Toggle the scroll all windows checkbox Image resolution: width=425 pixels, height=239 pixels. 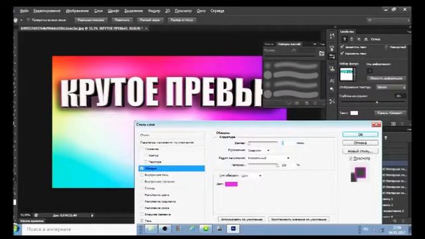click(28, 20)
